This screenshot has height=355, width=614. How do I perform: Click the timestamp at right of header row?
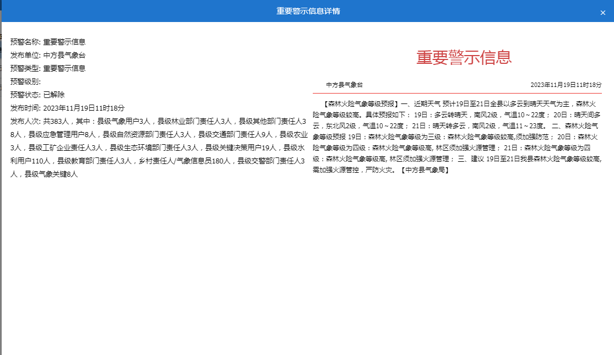(566, 85)
